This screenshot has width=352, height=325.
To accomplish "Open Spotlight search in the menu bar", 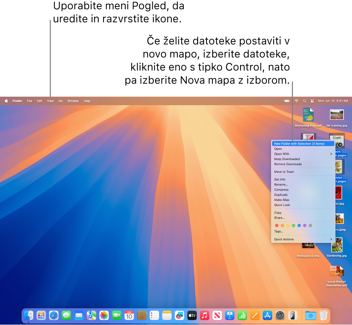I will coord(304,101).
